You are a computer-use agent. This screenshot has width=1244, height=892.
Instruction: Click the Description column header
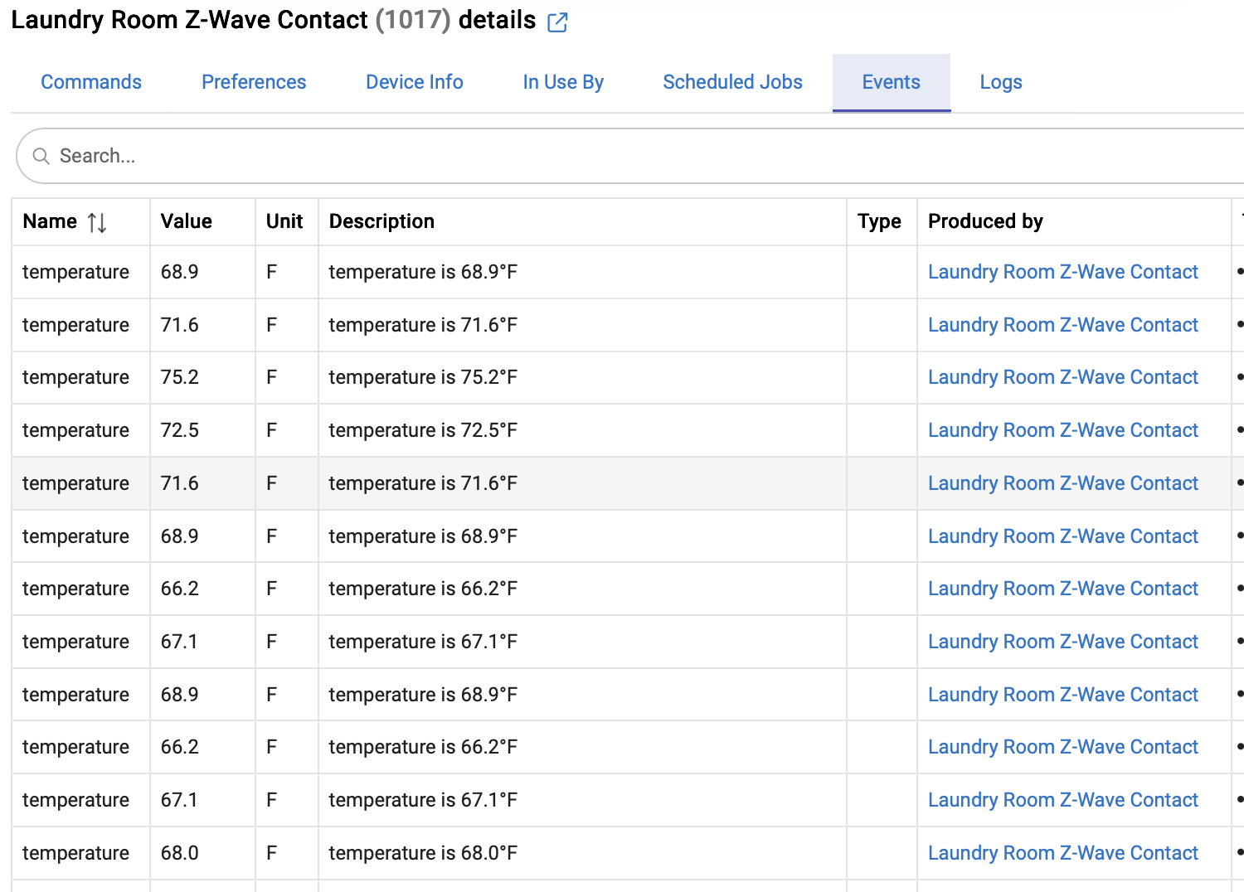[x=381, y=221]
